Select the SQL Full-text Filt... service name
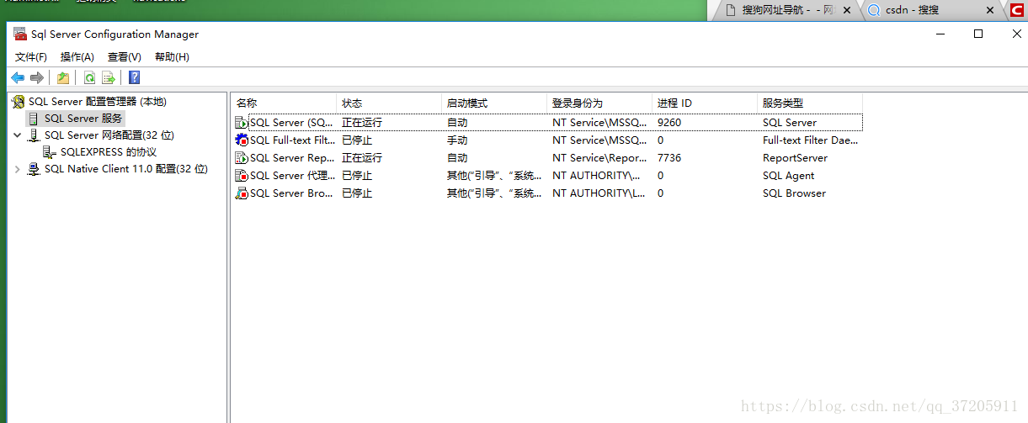The image size is (1028, 423). [x=292, y=140]
